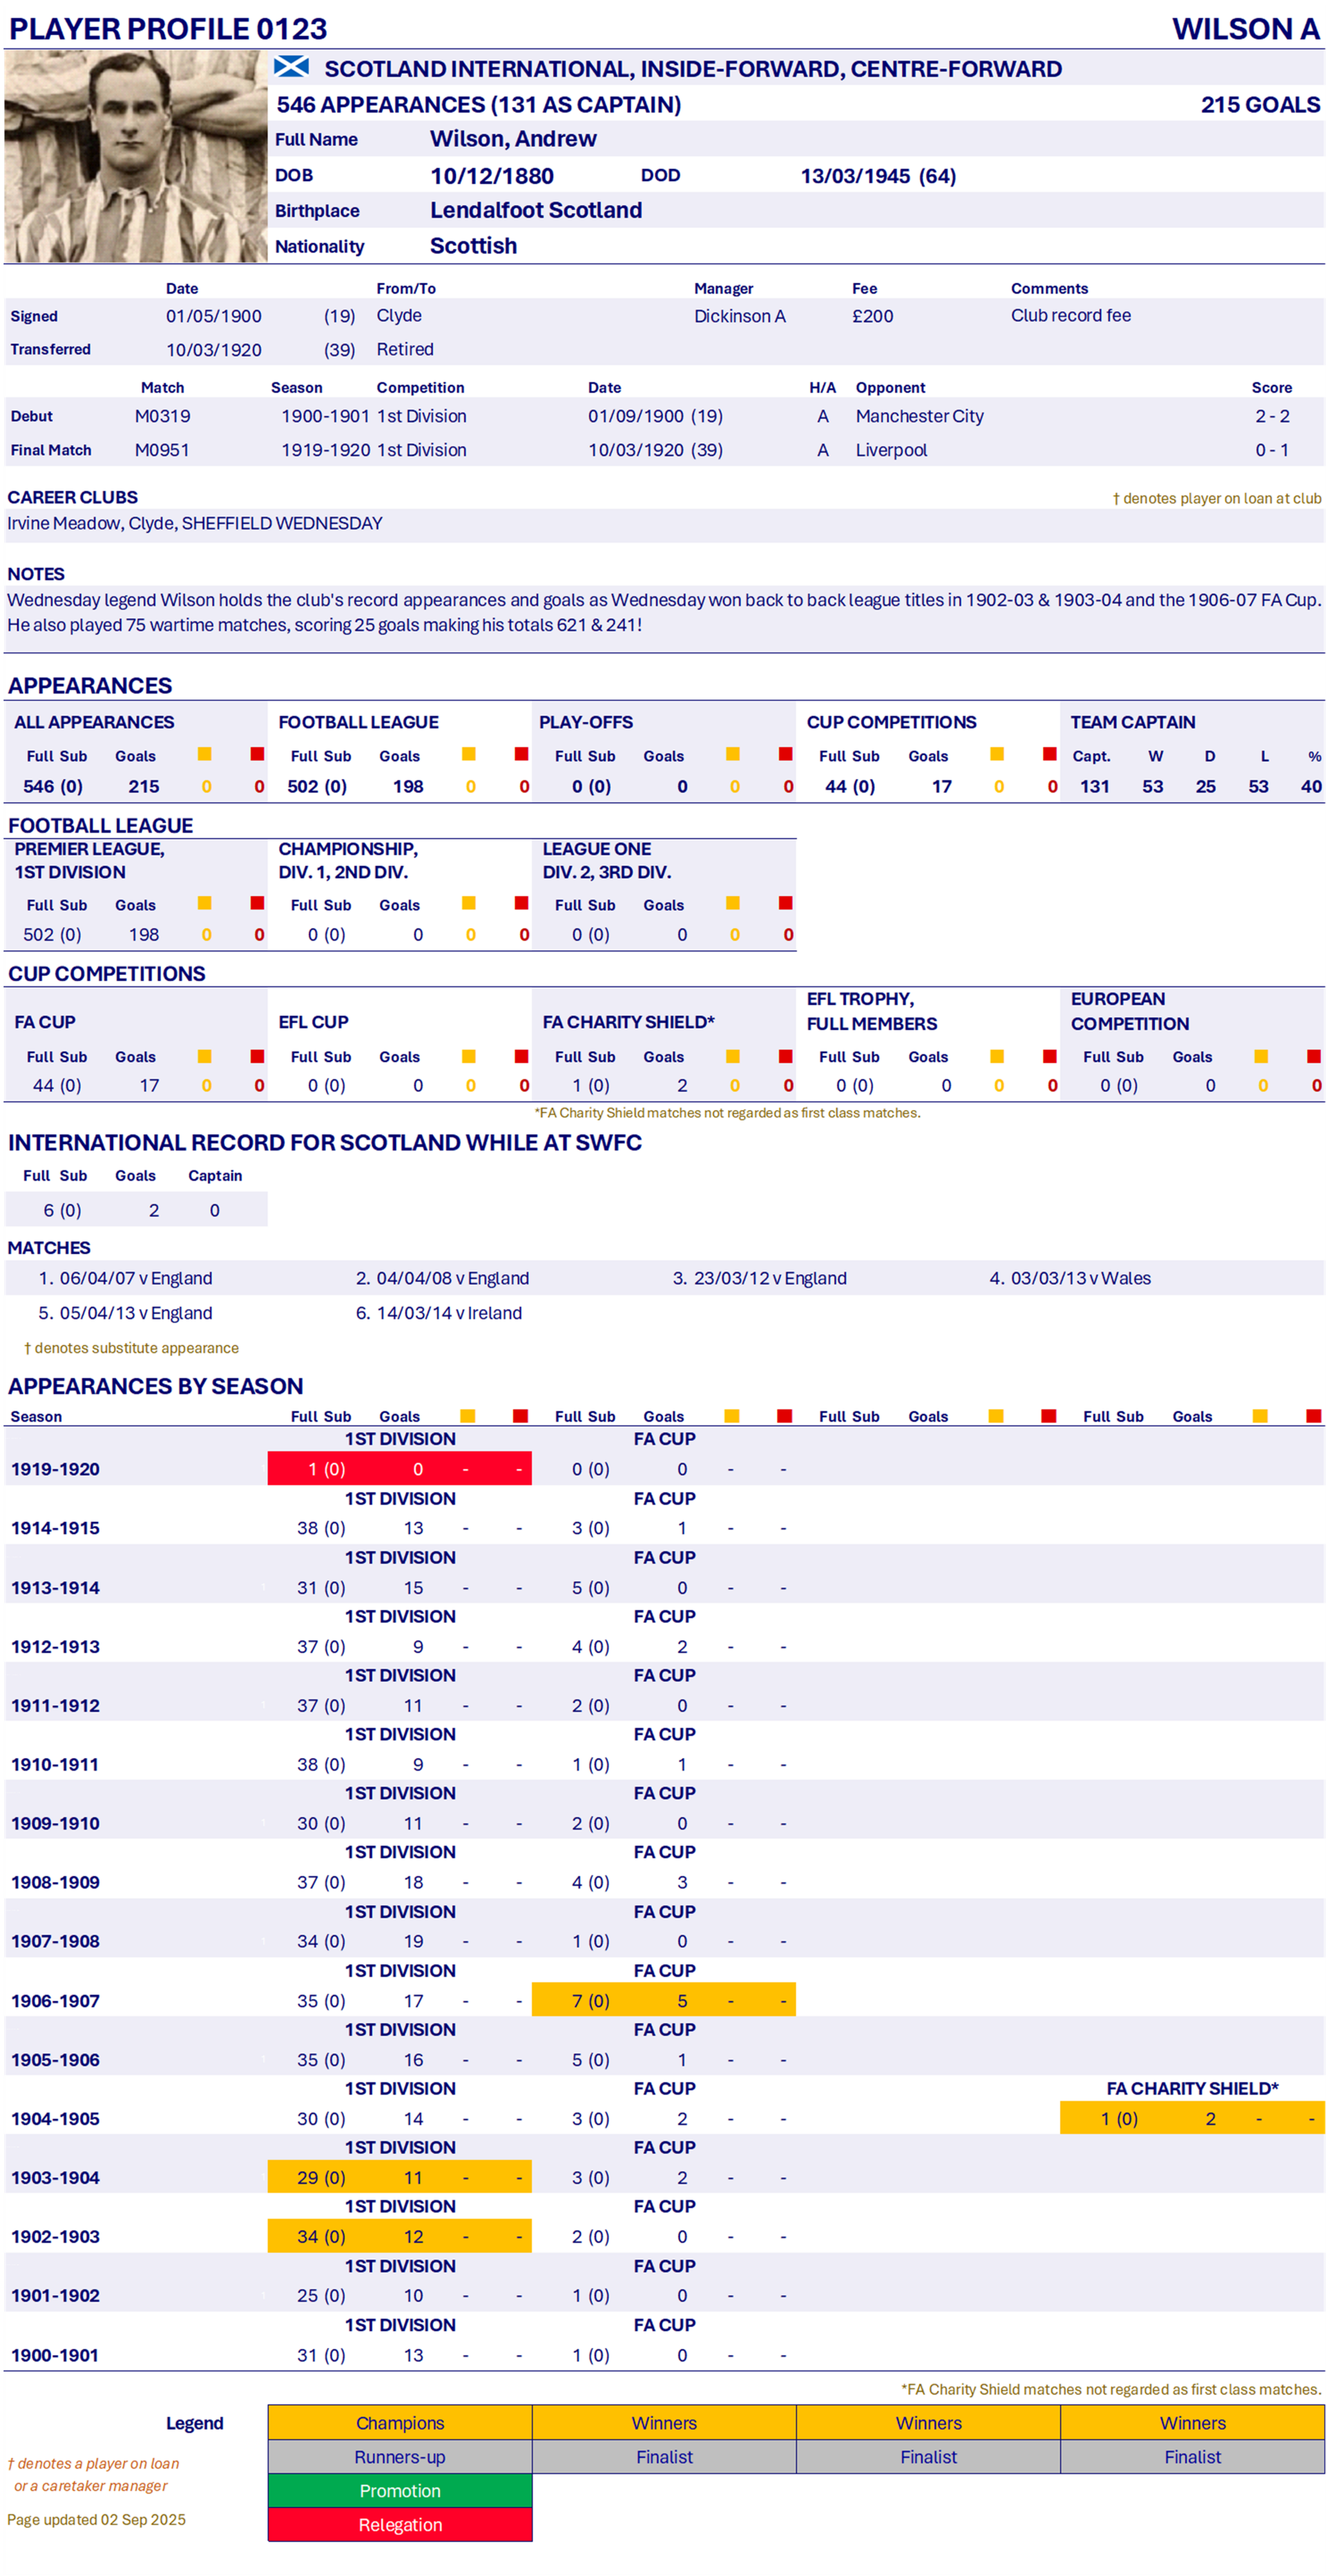Click the red Relegation legend cell
The width and height of the screenshot is (1326, 2576).
400,2524
